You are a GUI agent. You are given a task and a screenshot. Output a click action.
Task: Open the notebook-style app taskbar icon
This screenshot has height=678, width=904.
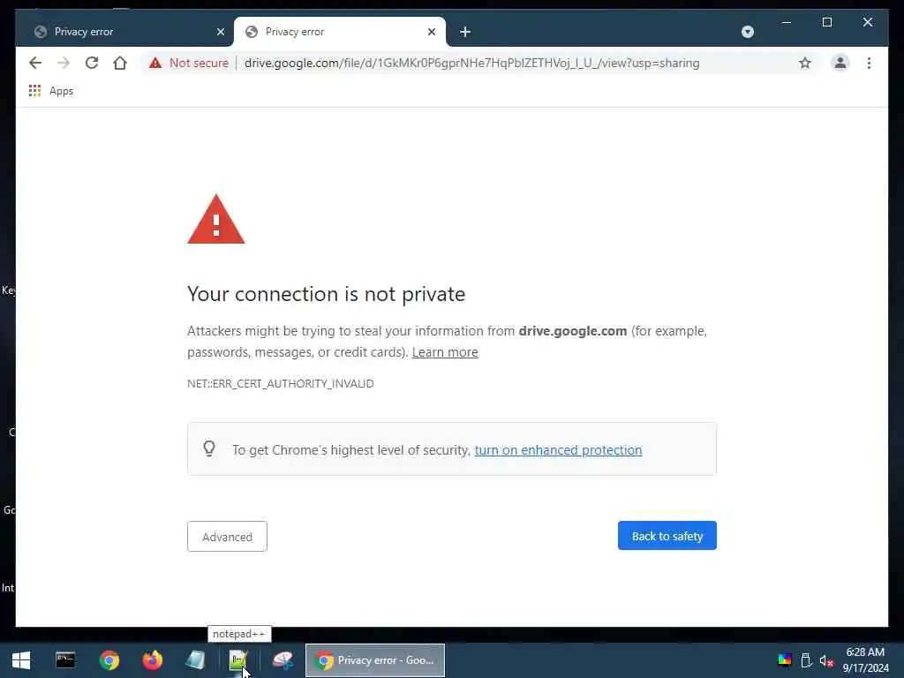195,660
